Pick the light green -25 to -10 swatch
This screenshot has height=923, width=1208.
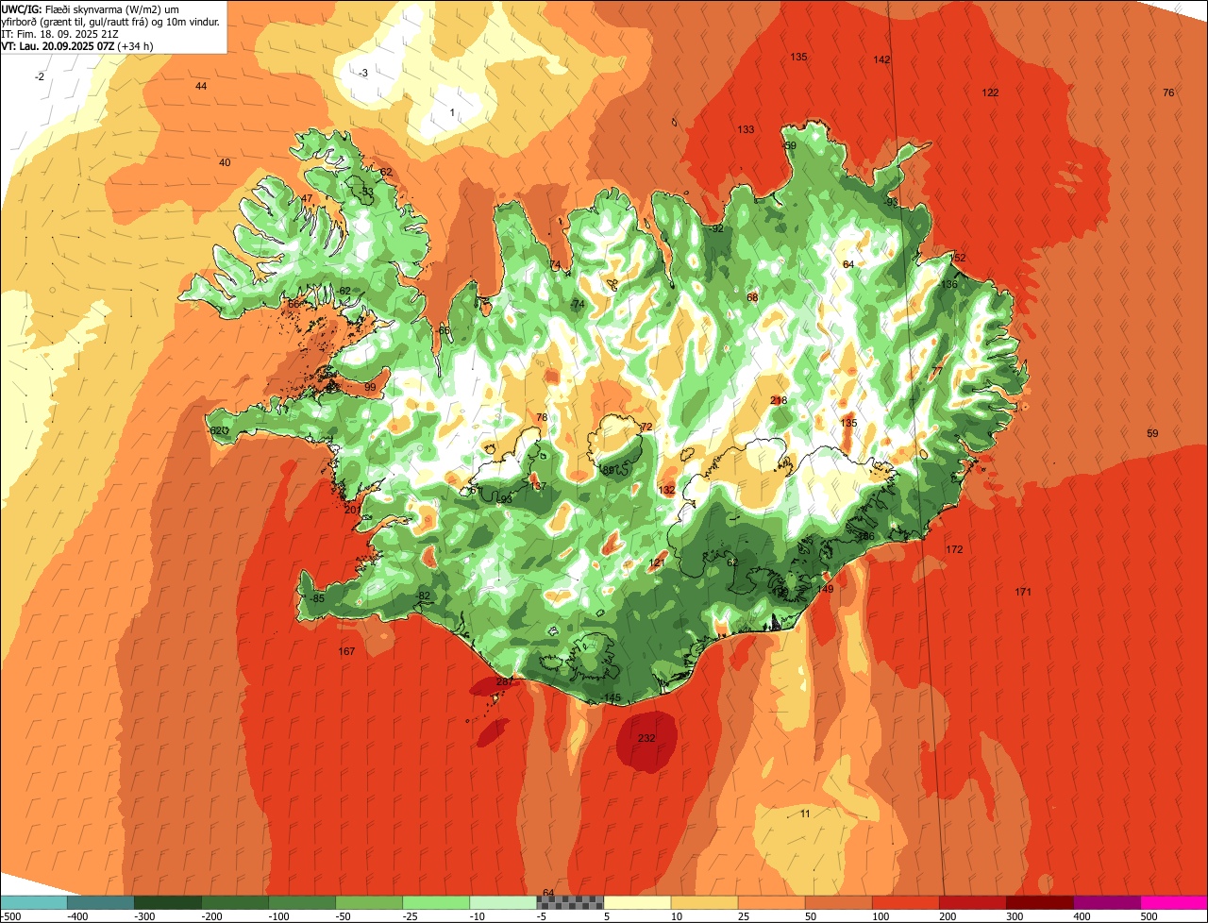(436, 902)
